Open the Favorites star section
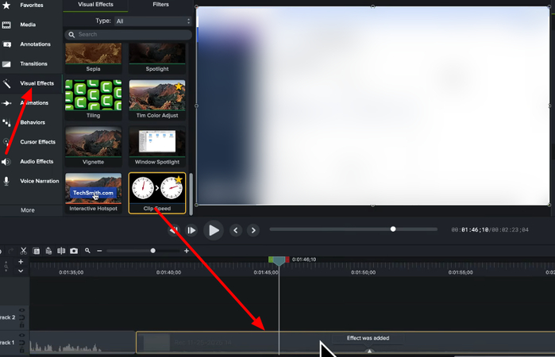555x357 pixels. pyautogui.click(x=31, y=5)
